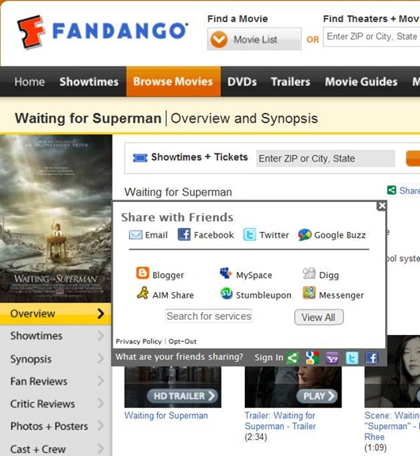Share with Stumbleupon icon

(x=226, y=294)
